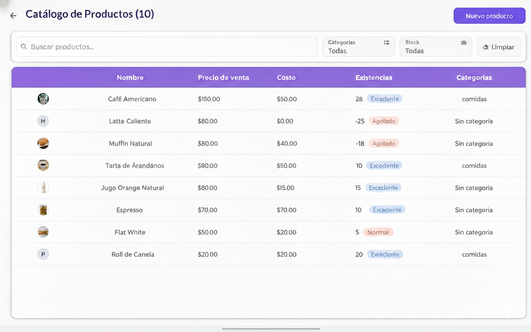Click the Flat White product image
Screen dimensions: 531x332
pyautogui.click(x=43, y=232)
